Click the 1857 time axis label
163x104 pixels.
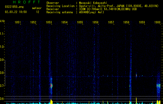click(x=111, y=22)
